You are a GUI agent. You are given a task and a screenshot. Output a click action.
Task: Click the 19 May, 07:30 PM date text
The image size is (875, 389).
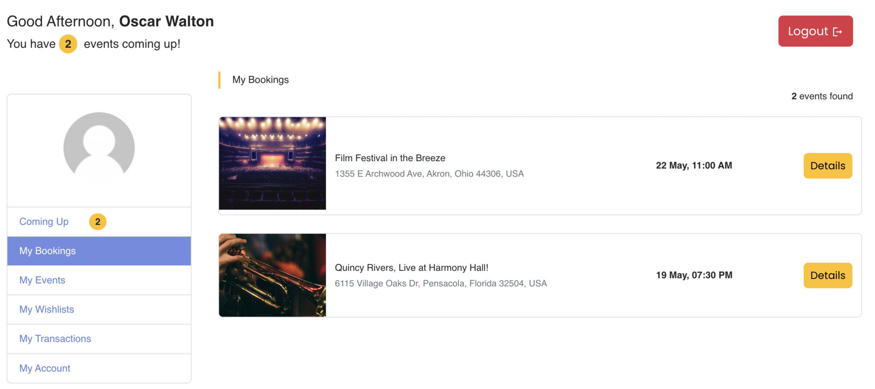[x=693, y=275]
